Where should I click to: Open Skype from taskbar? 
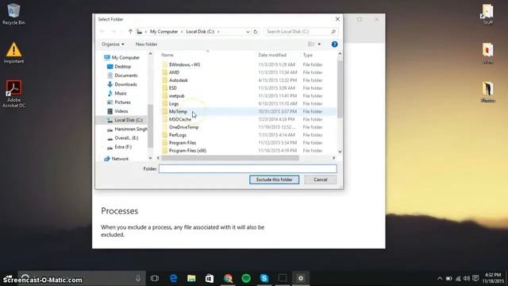pos(264,278)
